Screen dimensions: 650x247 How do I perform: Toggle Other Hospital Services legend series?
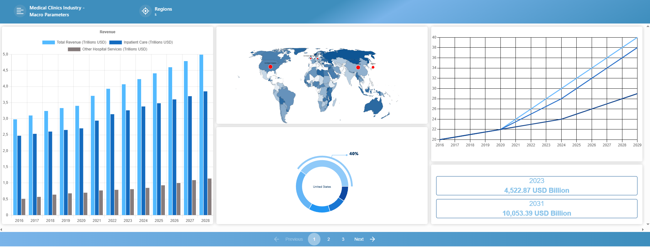point(108,49)
